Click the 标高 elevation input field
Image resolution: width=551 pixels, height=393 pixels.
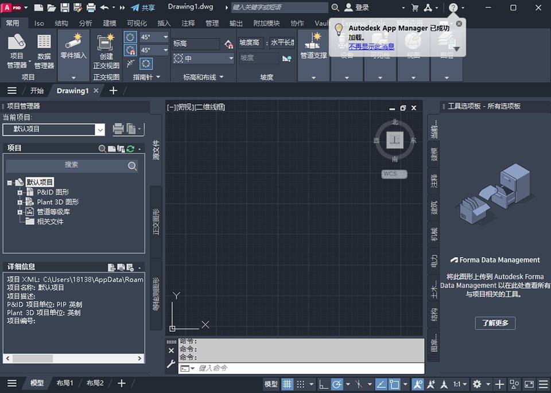point(195,44)
